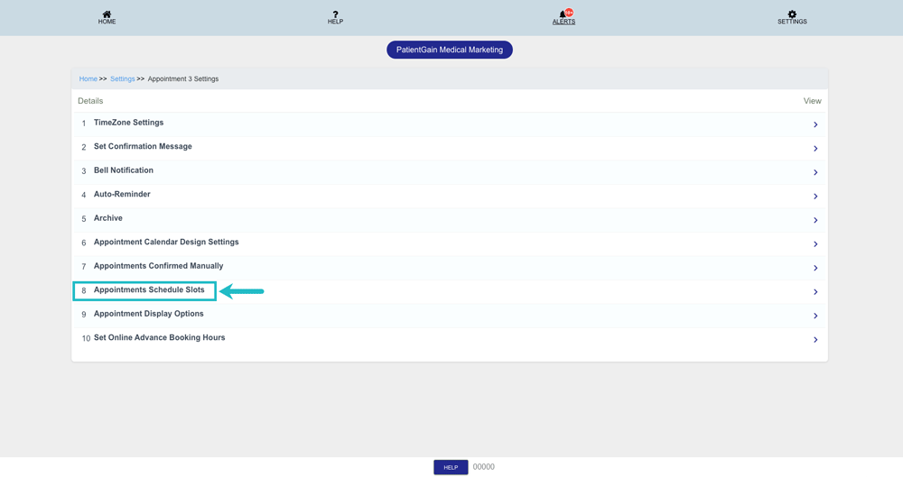Open Alerts bell icon
The width and height of the screenshot is (903, 477).
(x=563, y=14)
